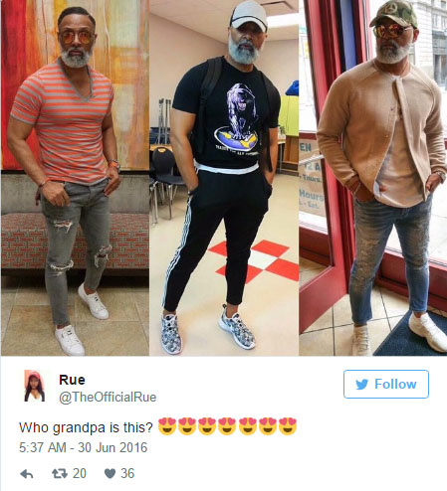447x491 pixels.
Task: Open the photo with black panther t-shirt
Action: point(224,178)
